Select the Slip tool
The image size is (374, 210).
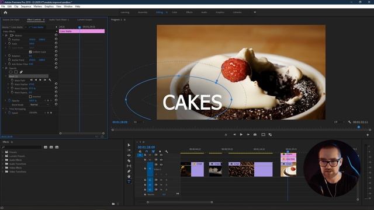[x=129, y=166]
